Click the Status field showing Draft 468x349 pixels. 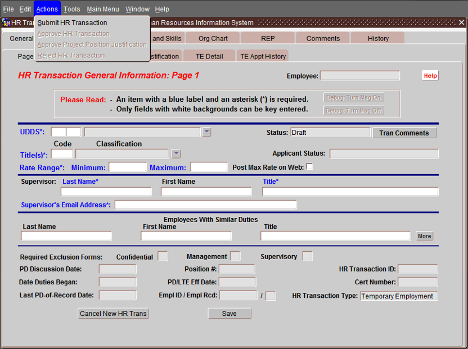tap(330, 132)
